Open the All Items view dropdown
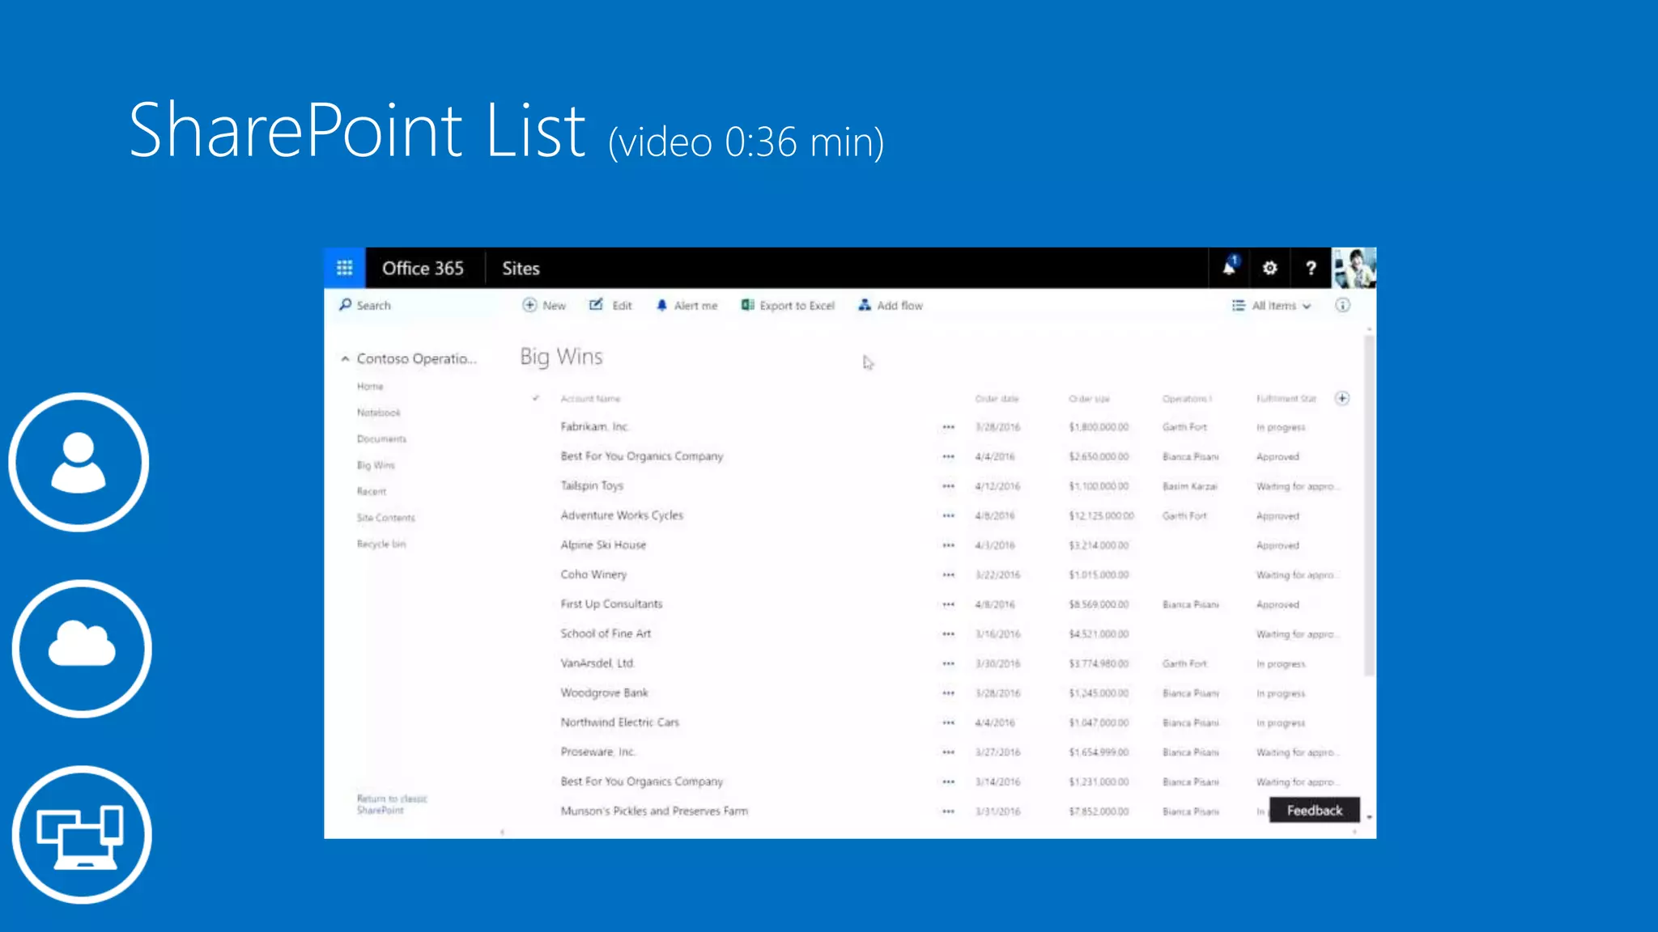Viewport: 1658px width, 932px height. (1271, 305)
